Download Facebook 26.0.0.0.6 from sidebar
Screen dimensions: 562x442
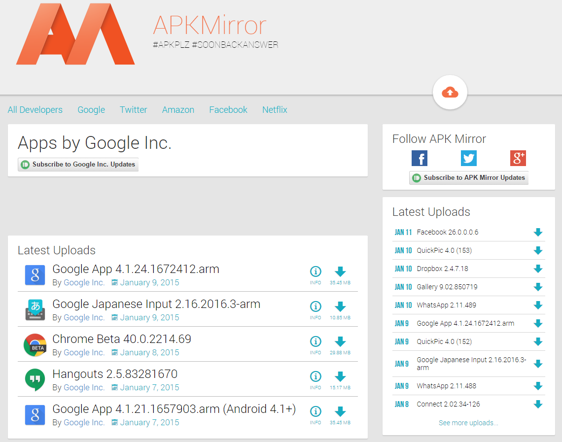[538, 232]
